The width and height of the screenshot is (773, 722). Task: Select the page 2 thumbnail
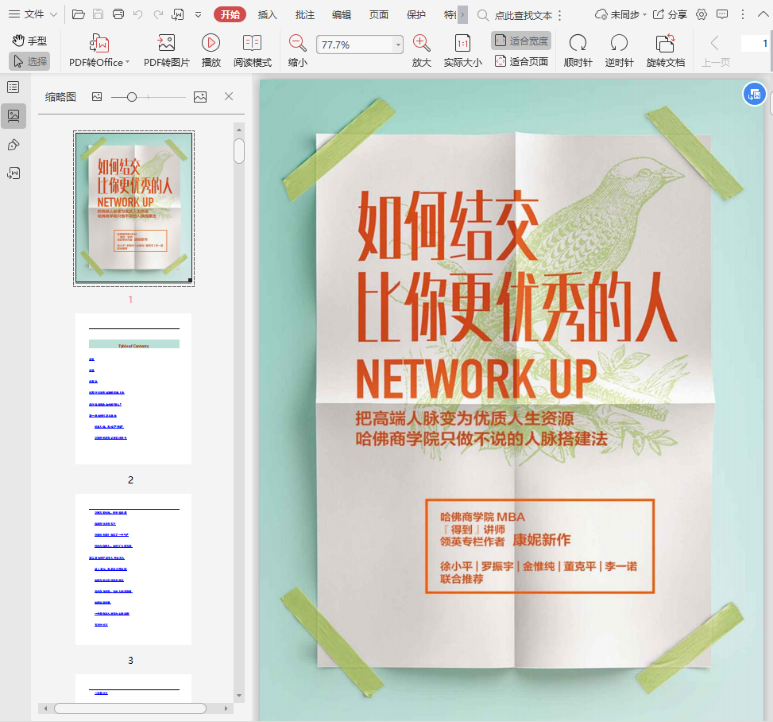point(133,389)
